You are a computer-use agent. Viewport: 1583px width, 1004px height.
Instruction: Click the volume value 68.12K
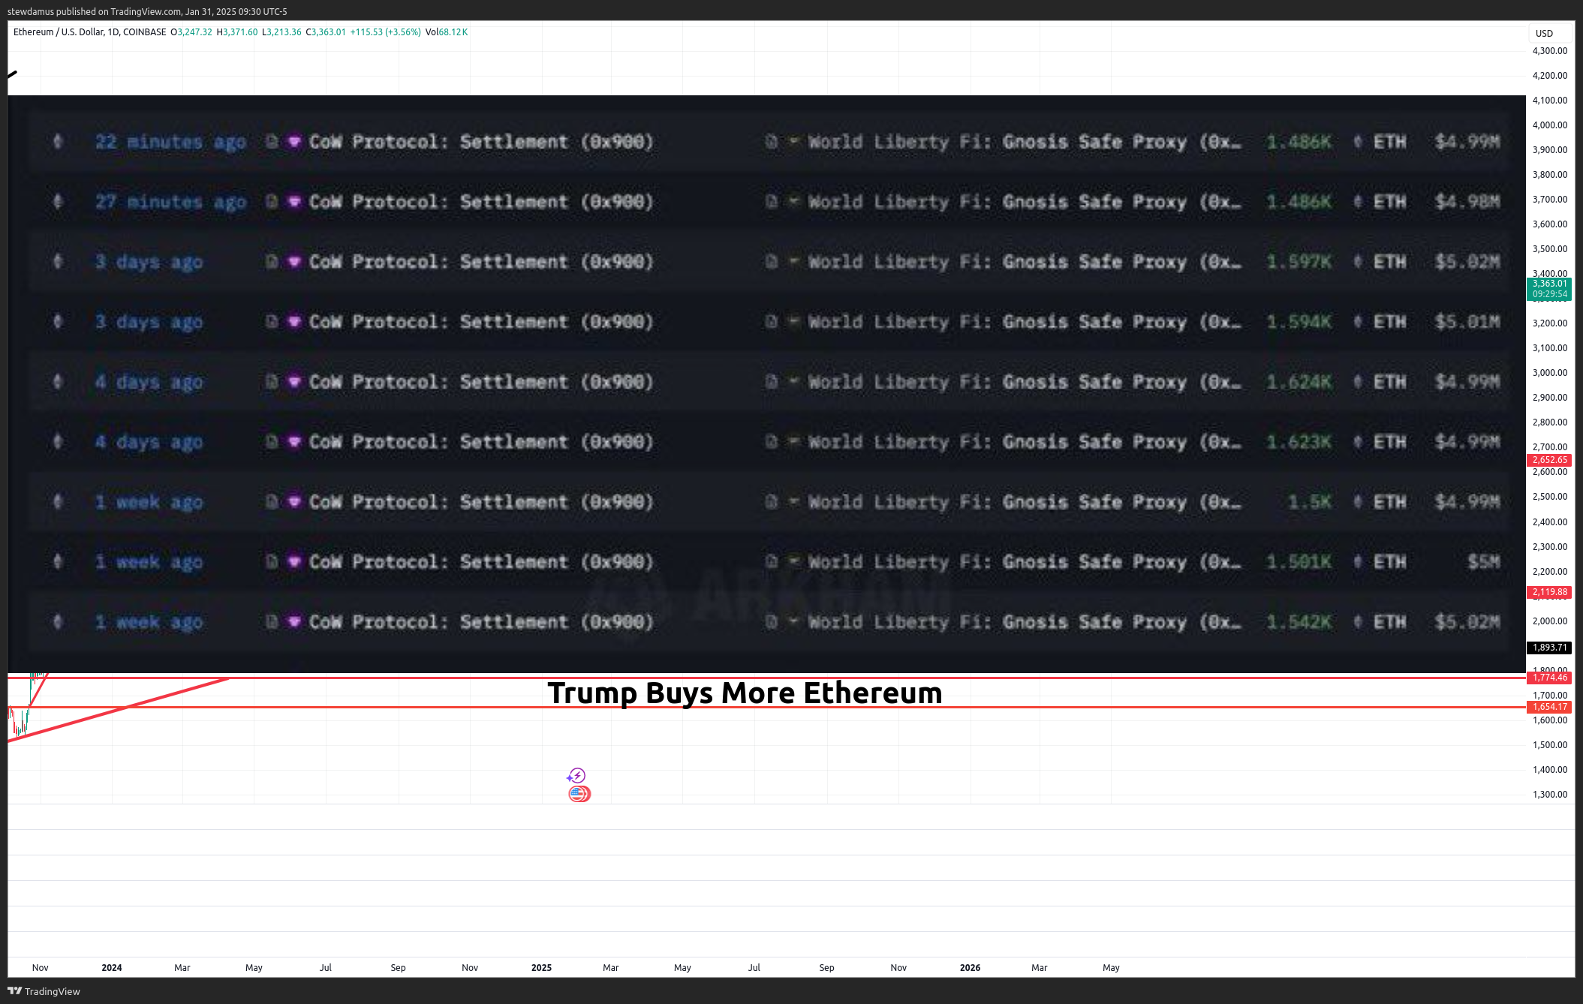(453, 32)
